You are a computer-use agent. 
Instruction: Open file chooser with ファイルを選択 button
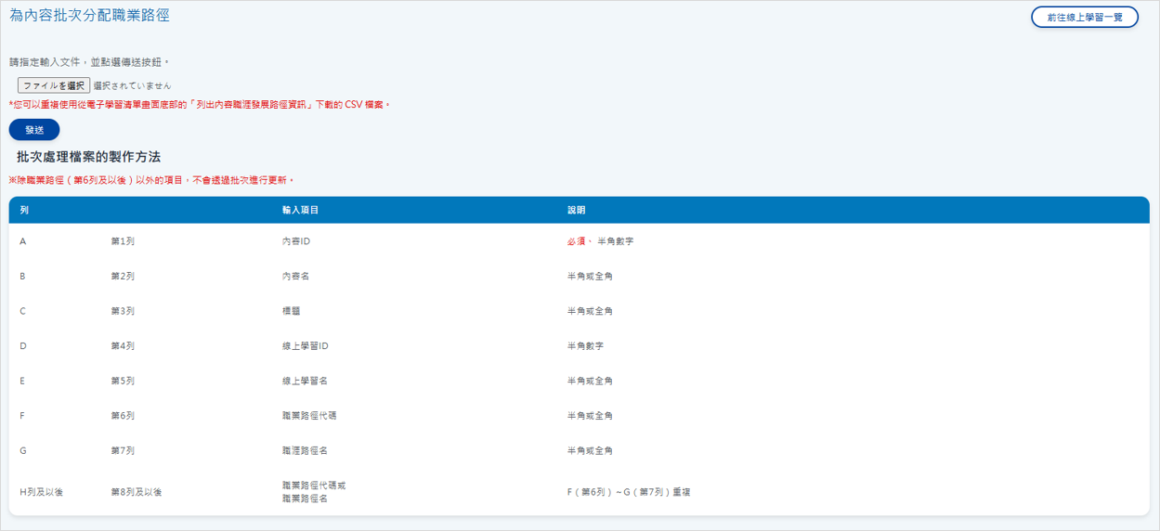point(54,85)
